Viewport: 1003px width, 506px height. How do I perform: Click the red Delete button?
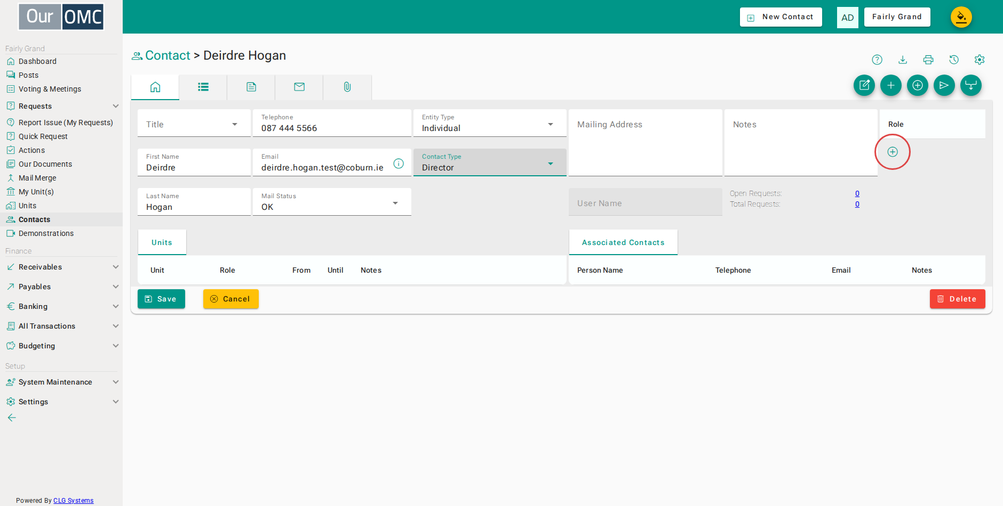[x=958, y=299]
